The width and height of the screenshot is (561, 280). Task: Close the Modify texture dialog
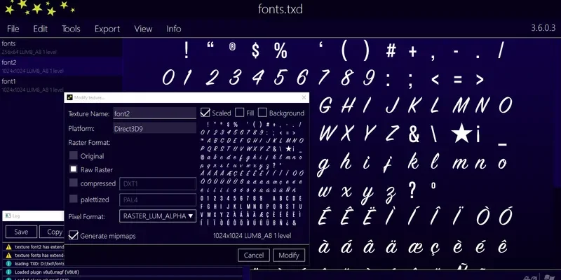[304, 97]
